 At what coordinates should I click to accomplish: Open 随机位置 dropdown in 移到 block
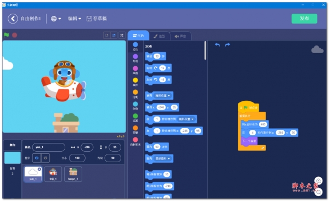162,96
